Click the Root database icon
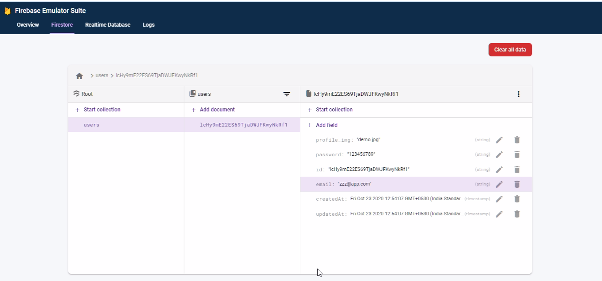Screen dimensions: 602x281 click(76, 94)
